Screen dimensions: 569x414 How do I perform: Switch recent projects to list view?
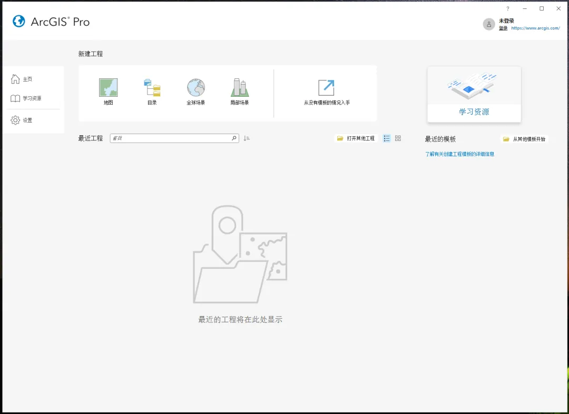[387, 138]
